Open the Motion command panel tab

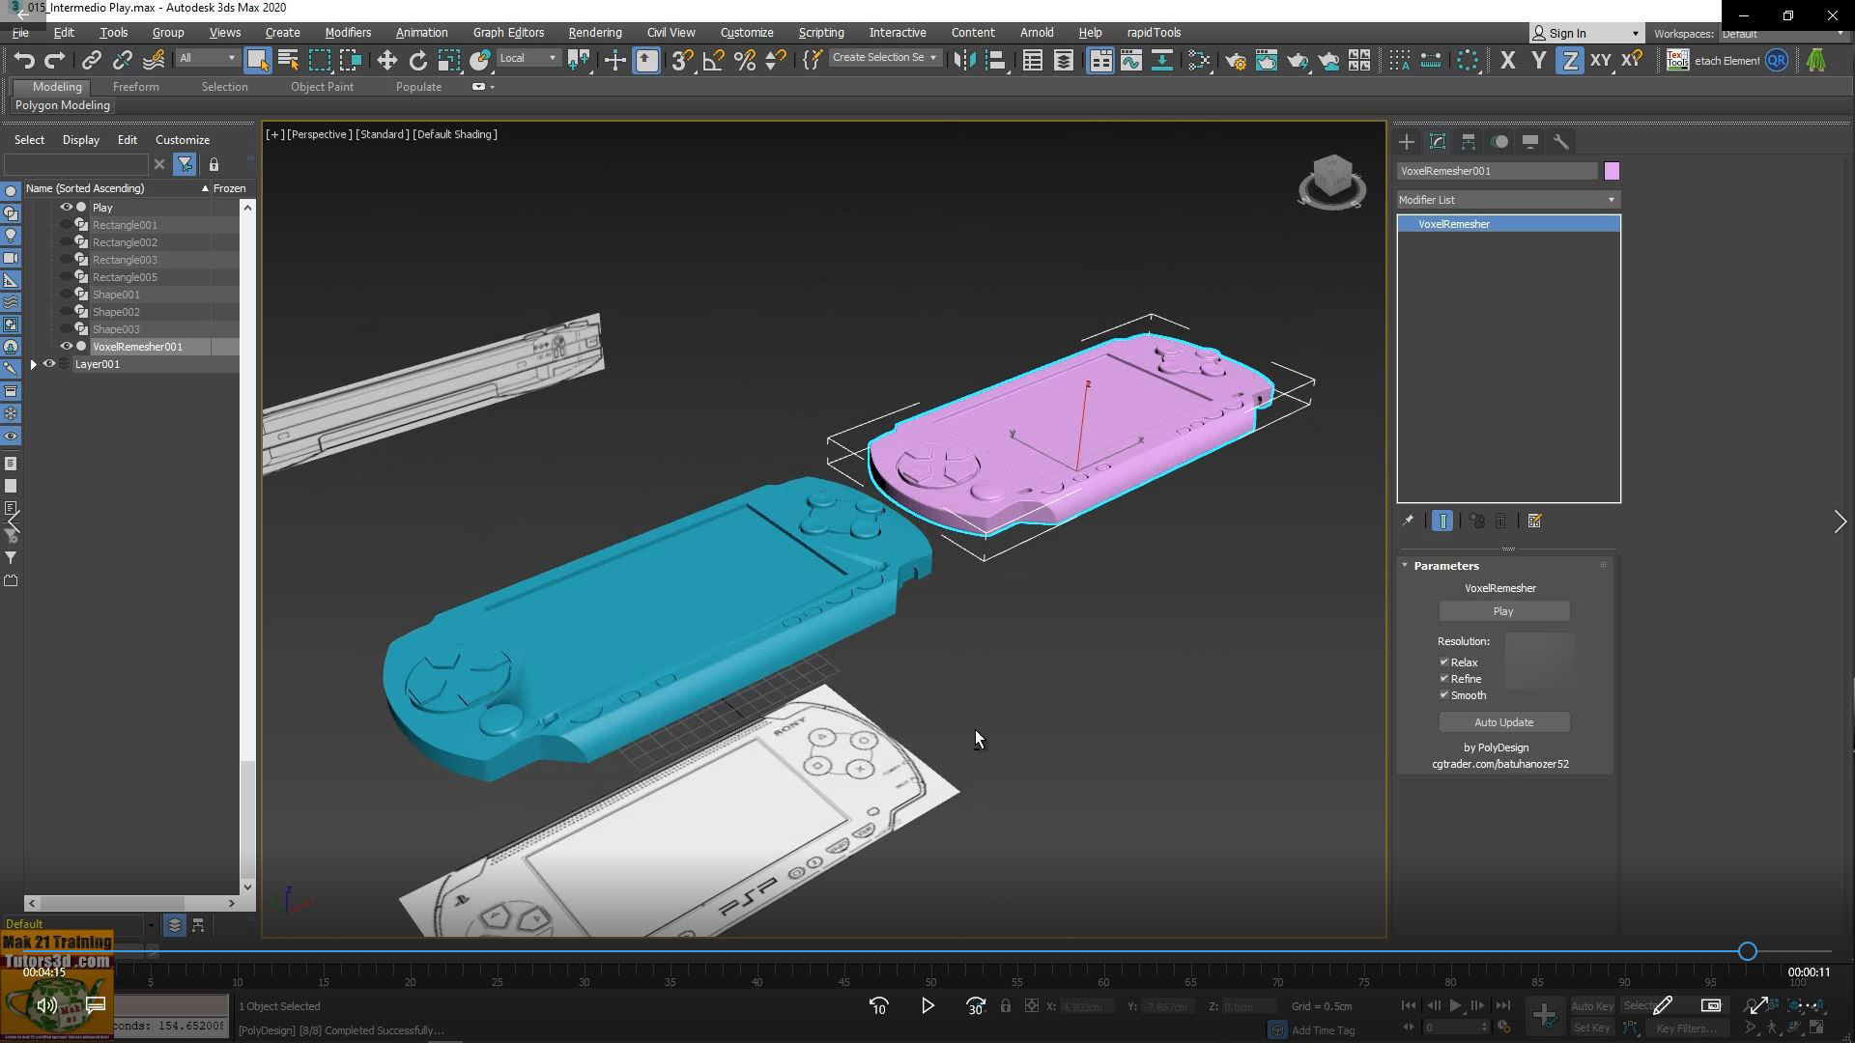pyautogui.click(x=1499, y=142)
